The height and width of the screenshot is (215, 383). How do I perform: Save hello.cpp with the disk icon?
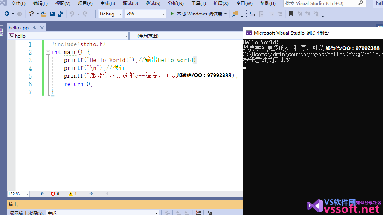tap(52, 14)
